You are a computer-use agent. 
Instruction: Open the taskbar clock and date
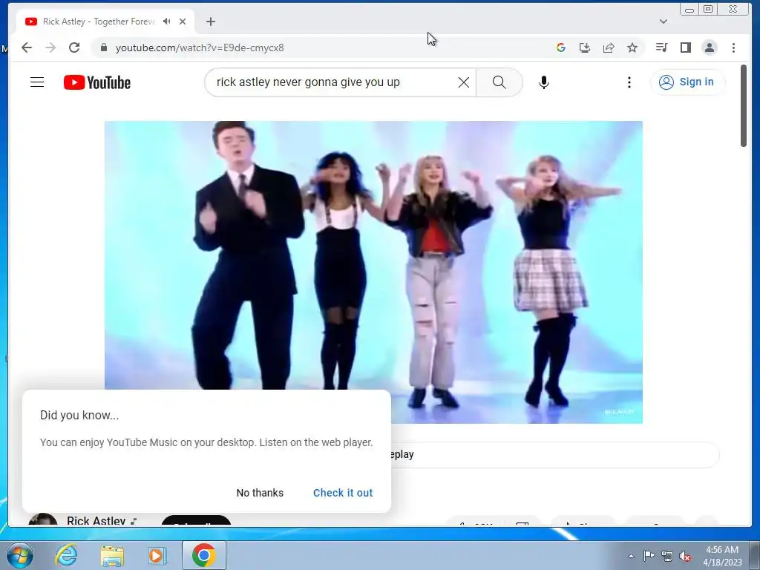(x=722, y=556)
